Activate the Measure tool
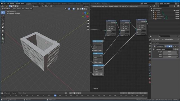 click(x=3, y=38)
